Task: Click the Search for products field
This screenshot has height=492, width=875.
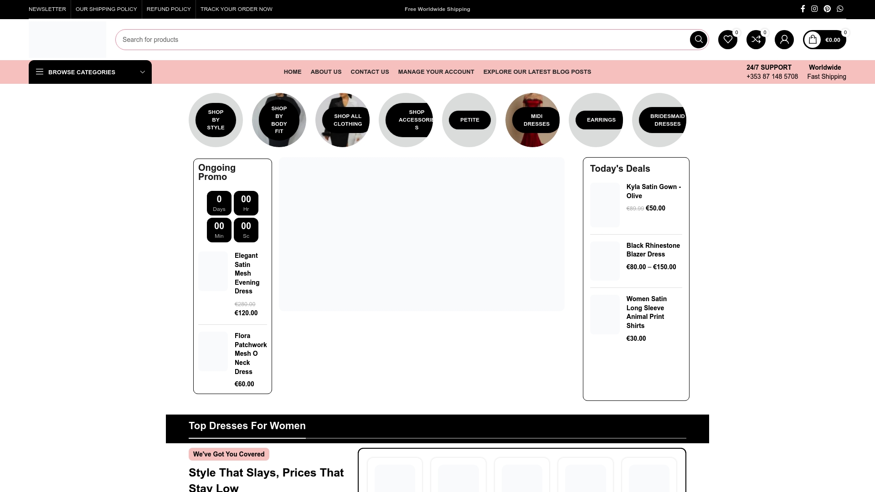Action: click(x=401, y=40)
